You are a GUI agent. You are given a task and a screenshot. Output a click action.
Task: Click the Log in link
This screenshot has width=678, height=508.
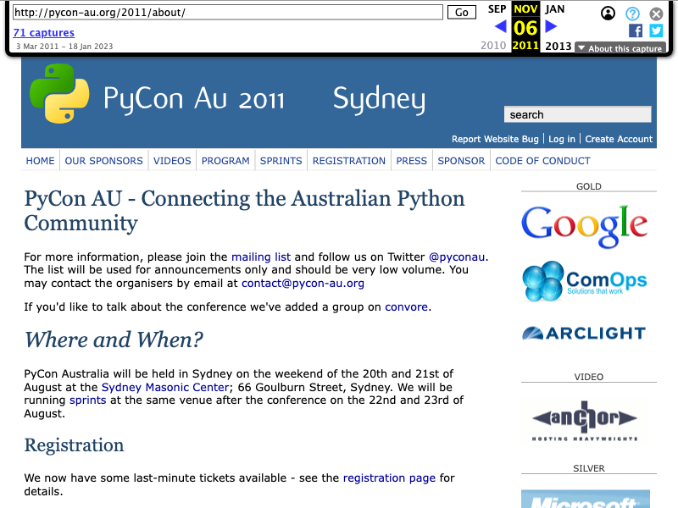coord(562,139)
